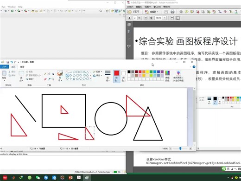Click fit-page icon in Acrobat toolbar

pos(178,18)
